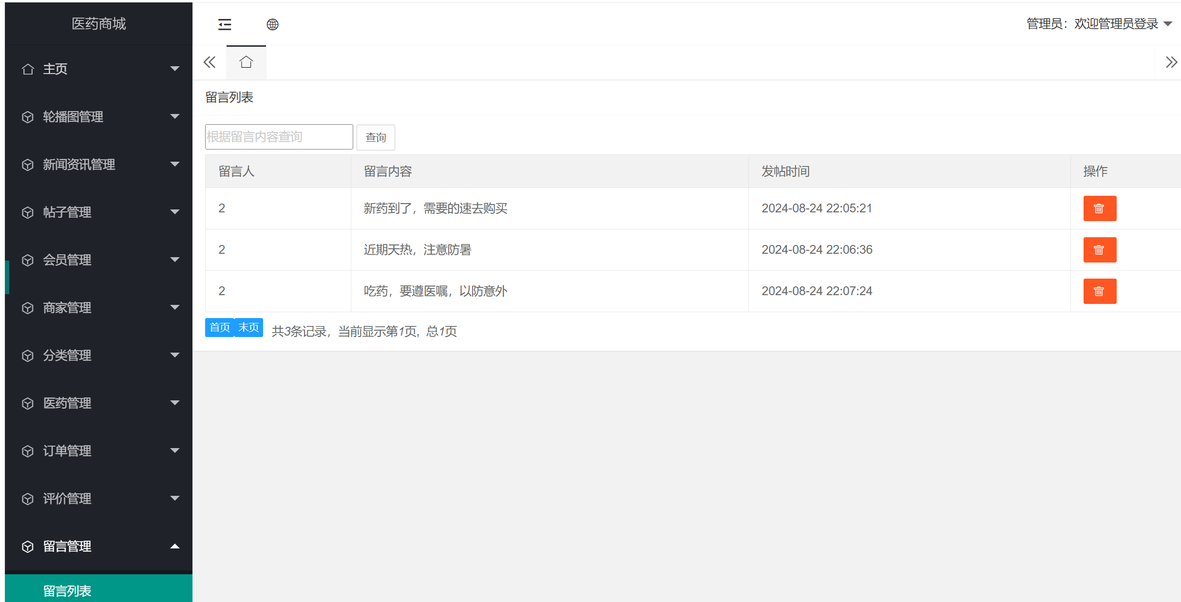Expand the 订单管理 menu
1181x602 pixels.
tap(67, 451)
